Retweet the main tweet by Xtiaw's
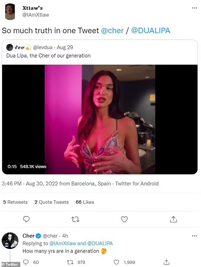The height and width of the screenshot is (267, 201). (x=75, y=219)
